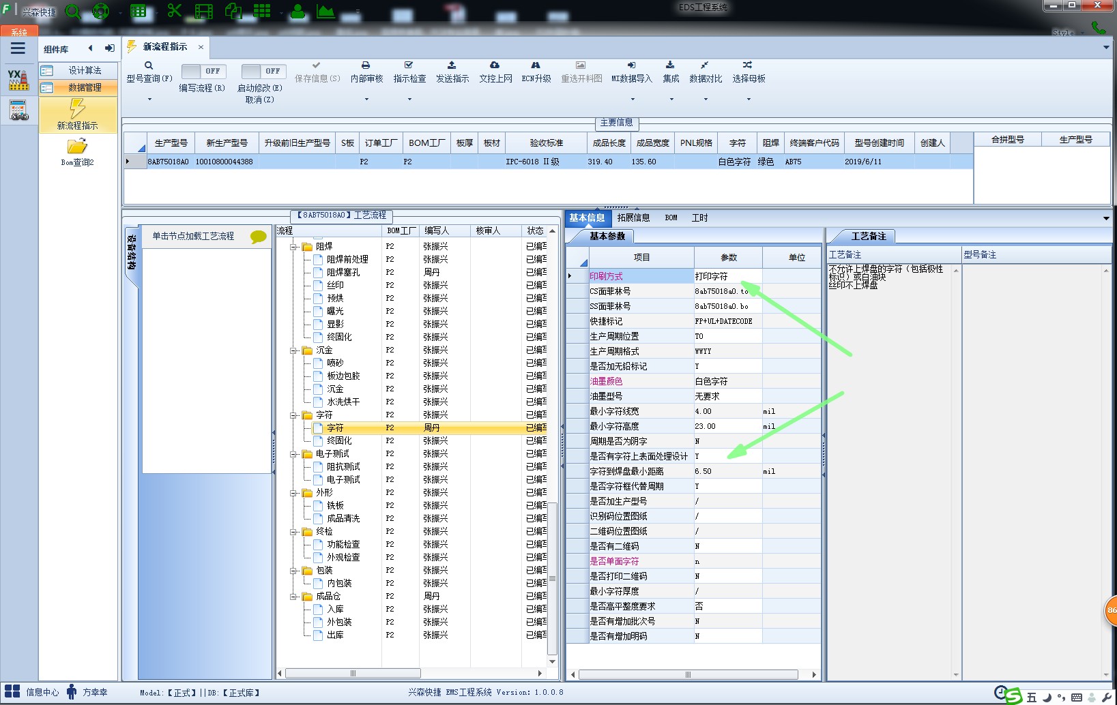Click MI数据导入 import icon
Screen dimensions: 1117x705
click(632, 72)
